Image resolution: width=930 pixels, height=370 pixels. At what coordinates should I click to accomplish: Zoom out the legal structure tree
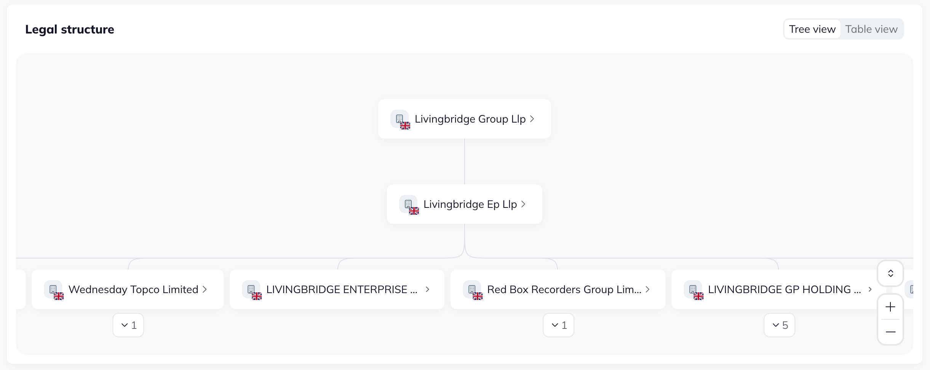point(890,332)
